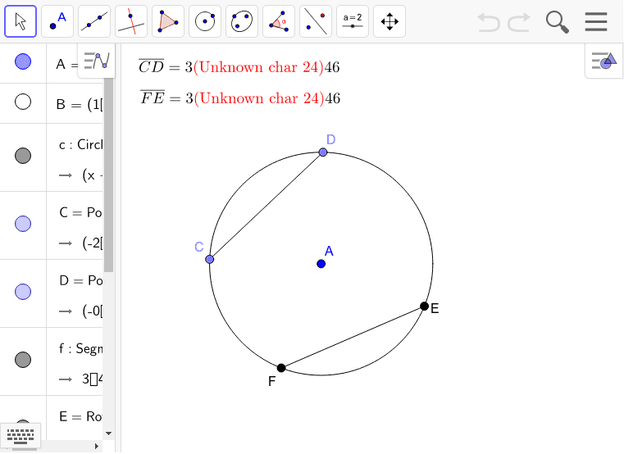This screenshot has width=624, height=454.
Task: Select the Angle tool
Action: point(279,21)
